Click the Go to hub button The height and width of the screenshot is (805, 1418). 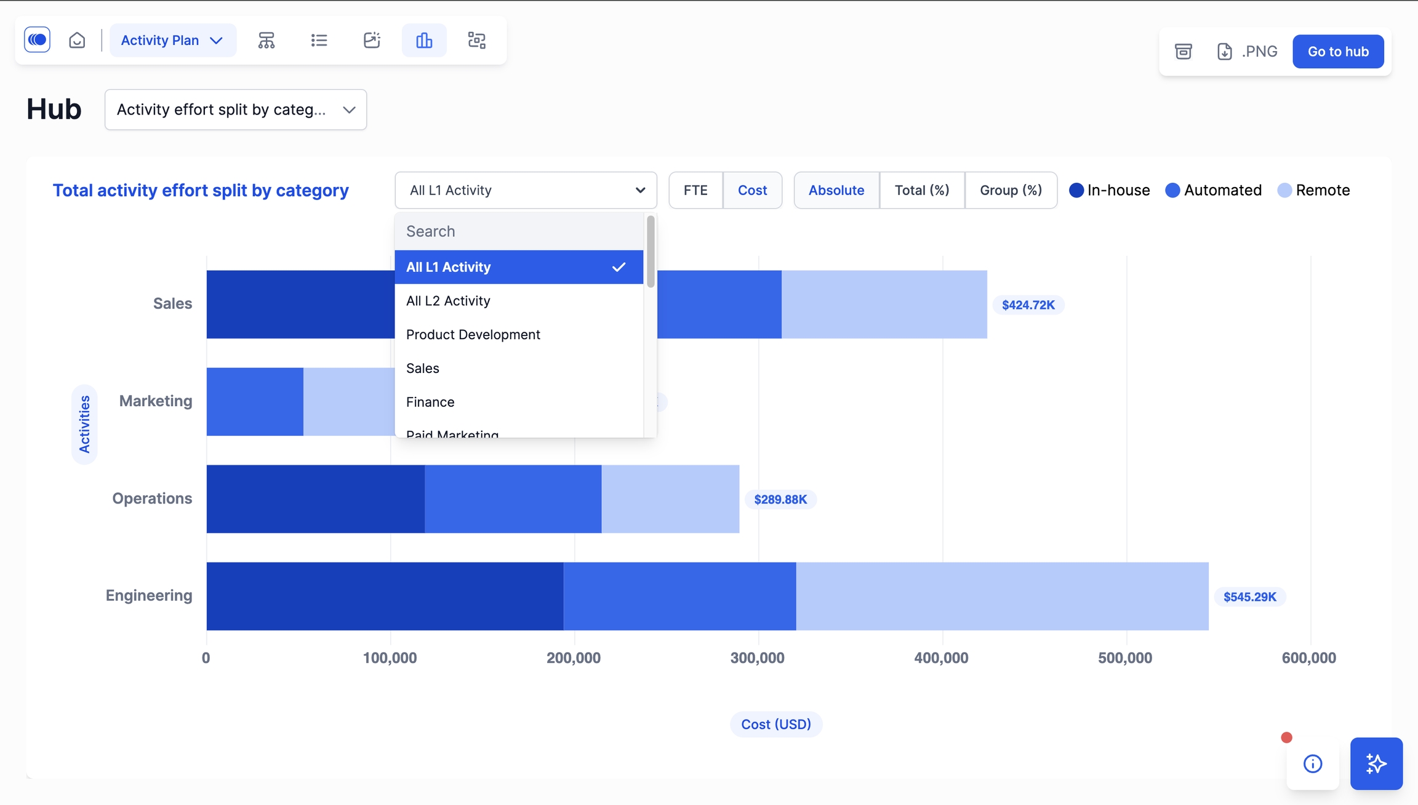[x=1338, y=52]
